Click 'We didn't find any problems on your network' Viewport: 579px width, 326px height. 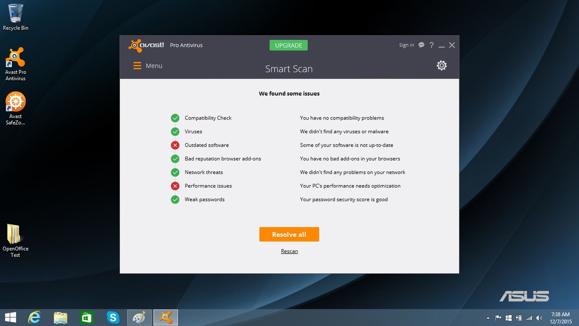pyautogui.click(x=353, y=173)
